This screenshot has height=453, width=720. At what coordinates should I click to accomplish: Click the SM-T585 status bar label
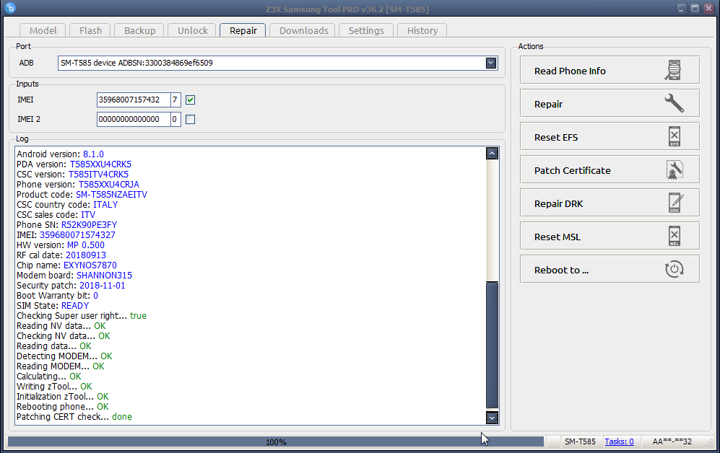tap(579, 441)
